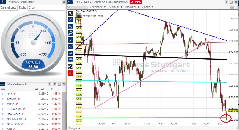The image size is (239, 130).
Task: Click the chart window line-chart icon
Action: pos(70,2)
